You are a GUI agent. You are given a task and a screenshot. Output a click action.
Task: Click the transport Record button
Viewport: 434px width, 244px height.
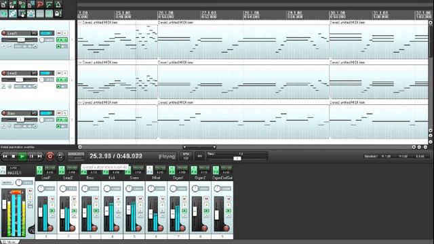(50, 157)
